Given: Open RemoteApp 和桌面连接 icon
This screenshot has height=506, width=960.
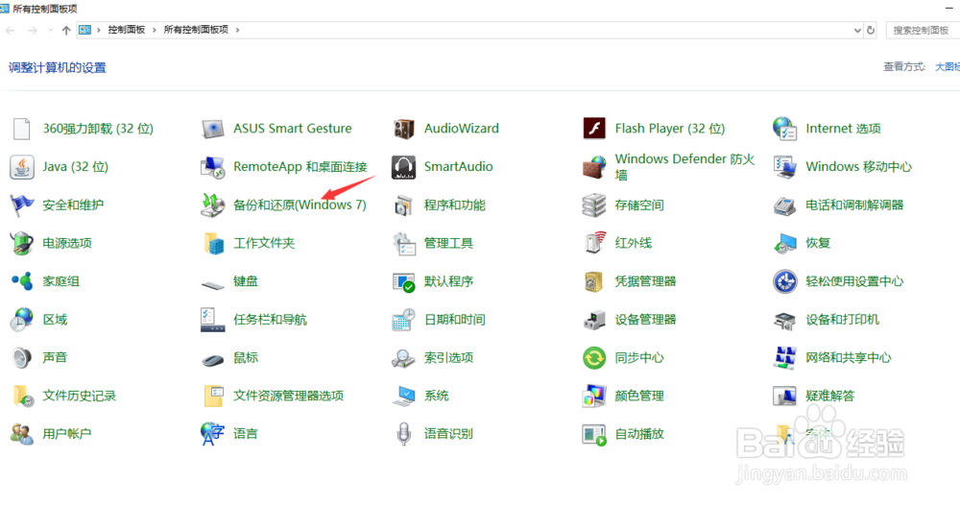Looking at the screenshot, I should [x=212, y=167].
